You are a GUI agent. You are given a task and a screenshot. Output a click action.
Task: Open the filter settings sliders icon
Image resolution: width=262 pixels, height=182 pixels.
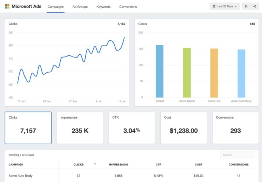click(246, 6)
